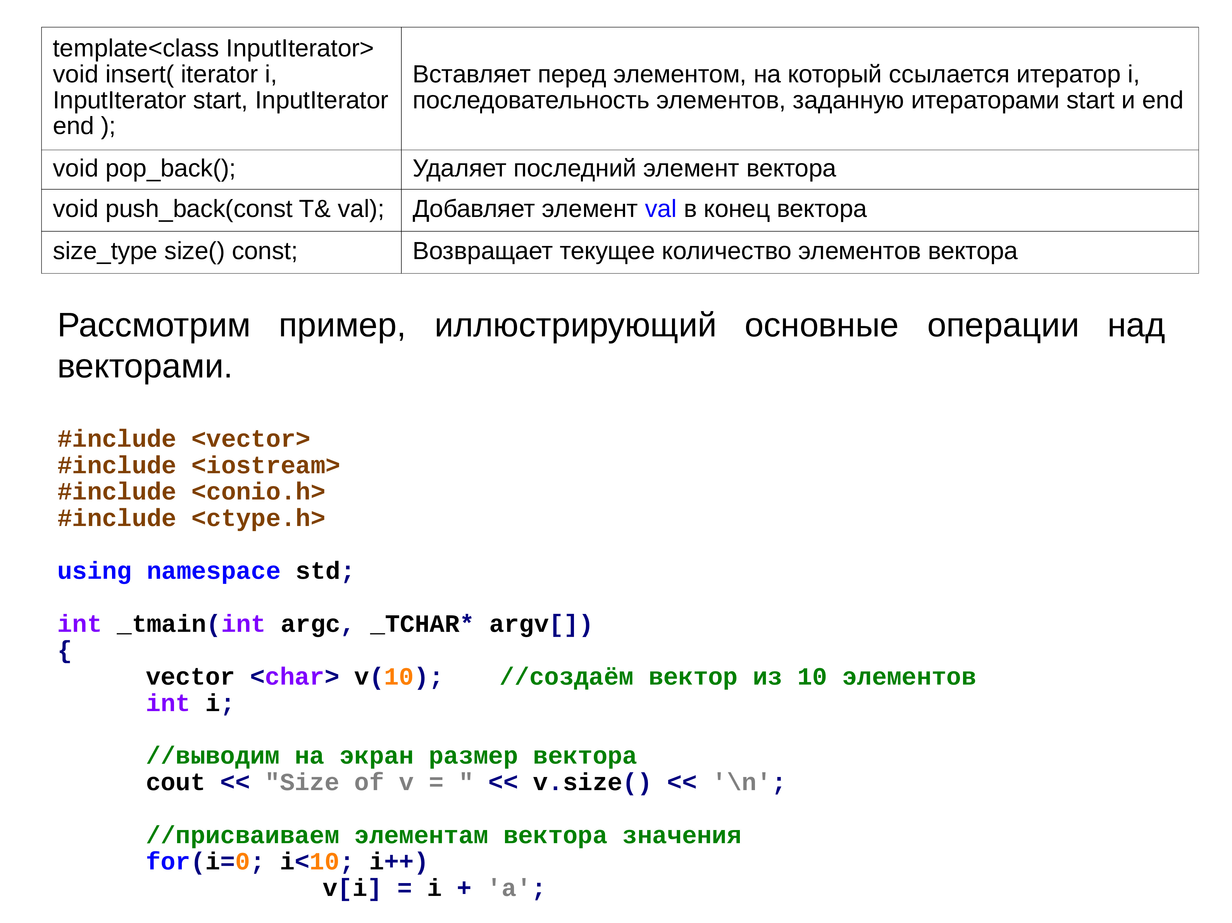Click 'Возвращает текущее количество элементов вектора' cell
1232x923 pixels.
(714, 252)
